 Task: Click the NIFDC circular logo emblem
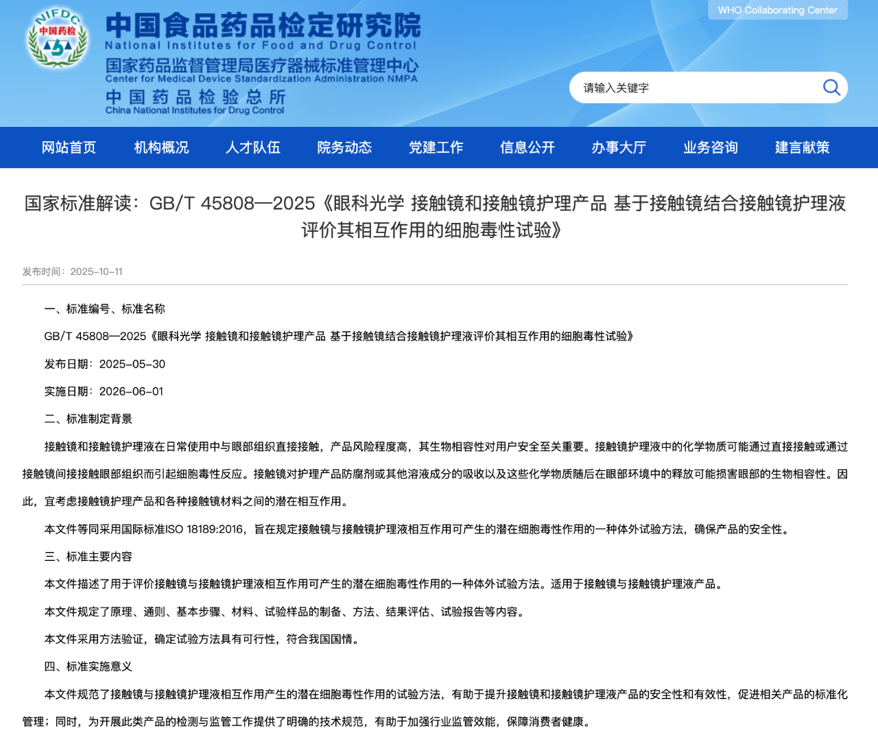coord(57,39)
